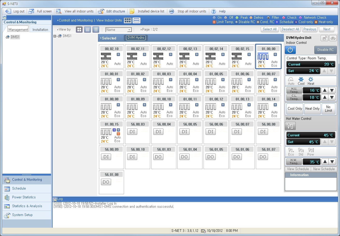The height and width of the screenshot is (236, 340).
Task: Decrease H.W. Temp with the down arrow
Action: 332,162
